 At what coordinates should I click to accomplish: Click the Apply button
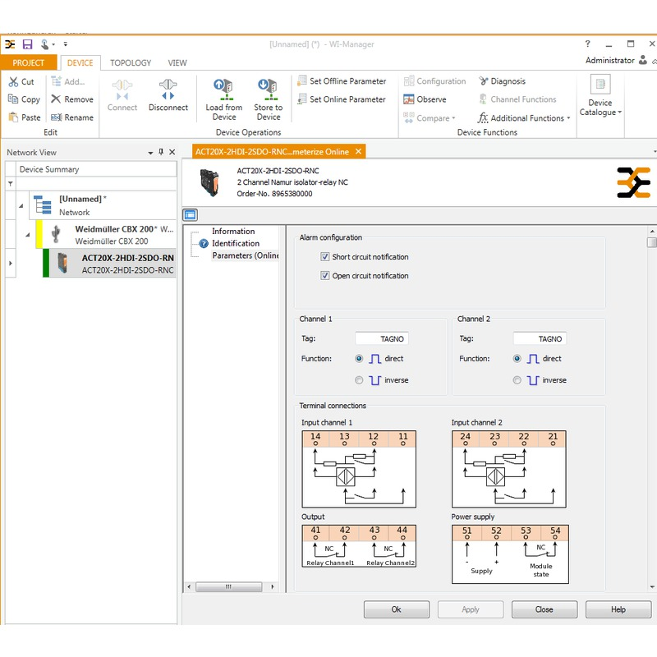pyautogui.click(x=471, y=609)
